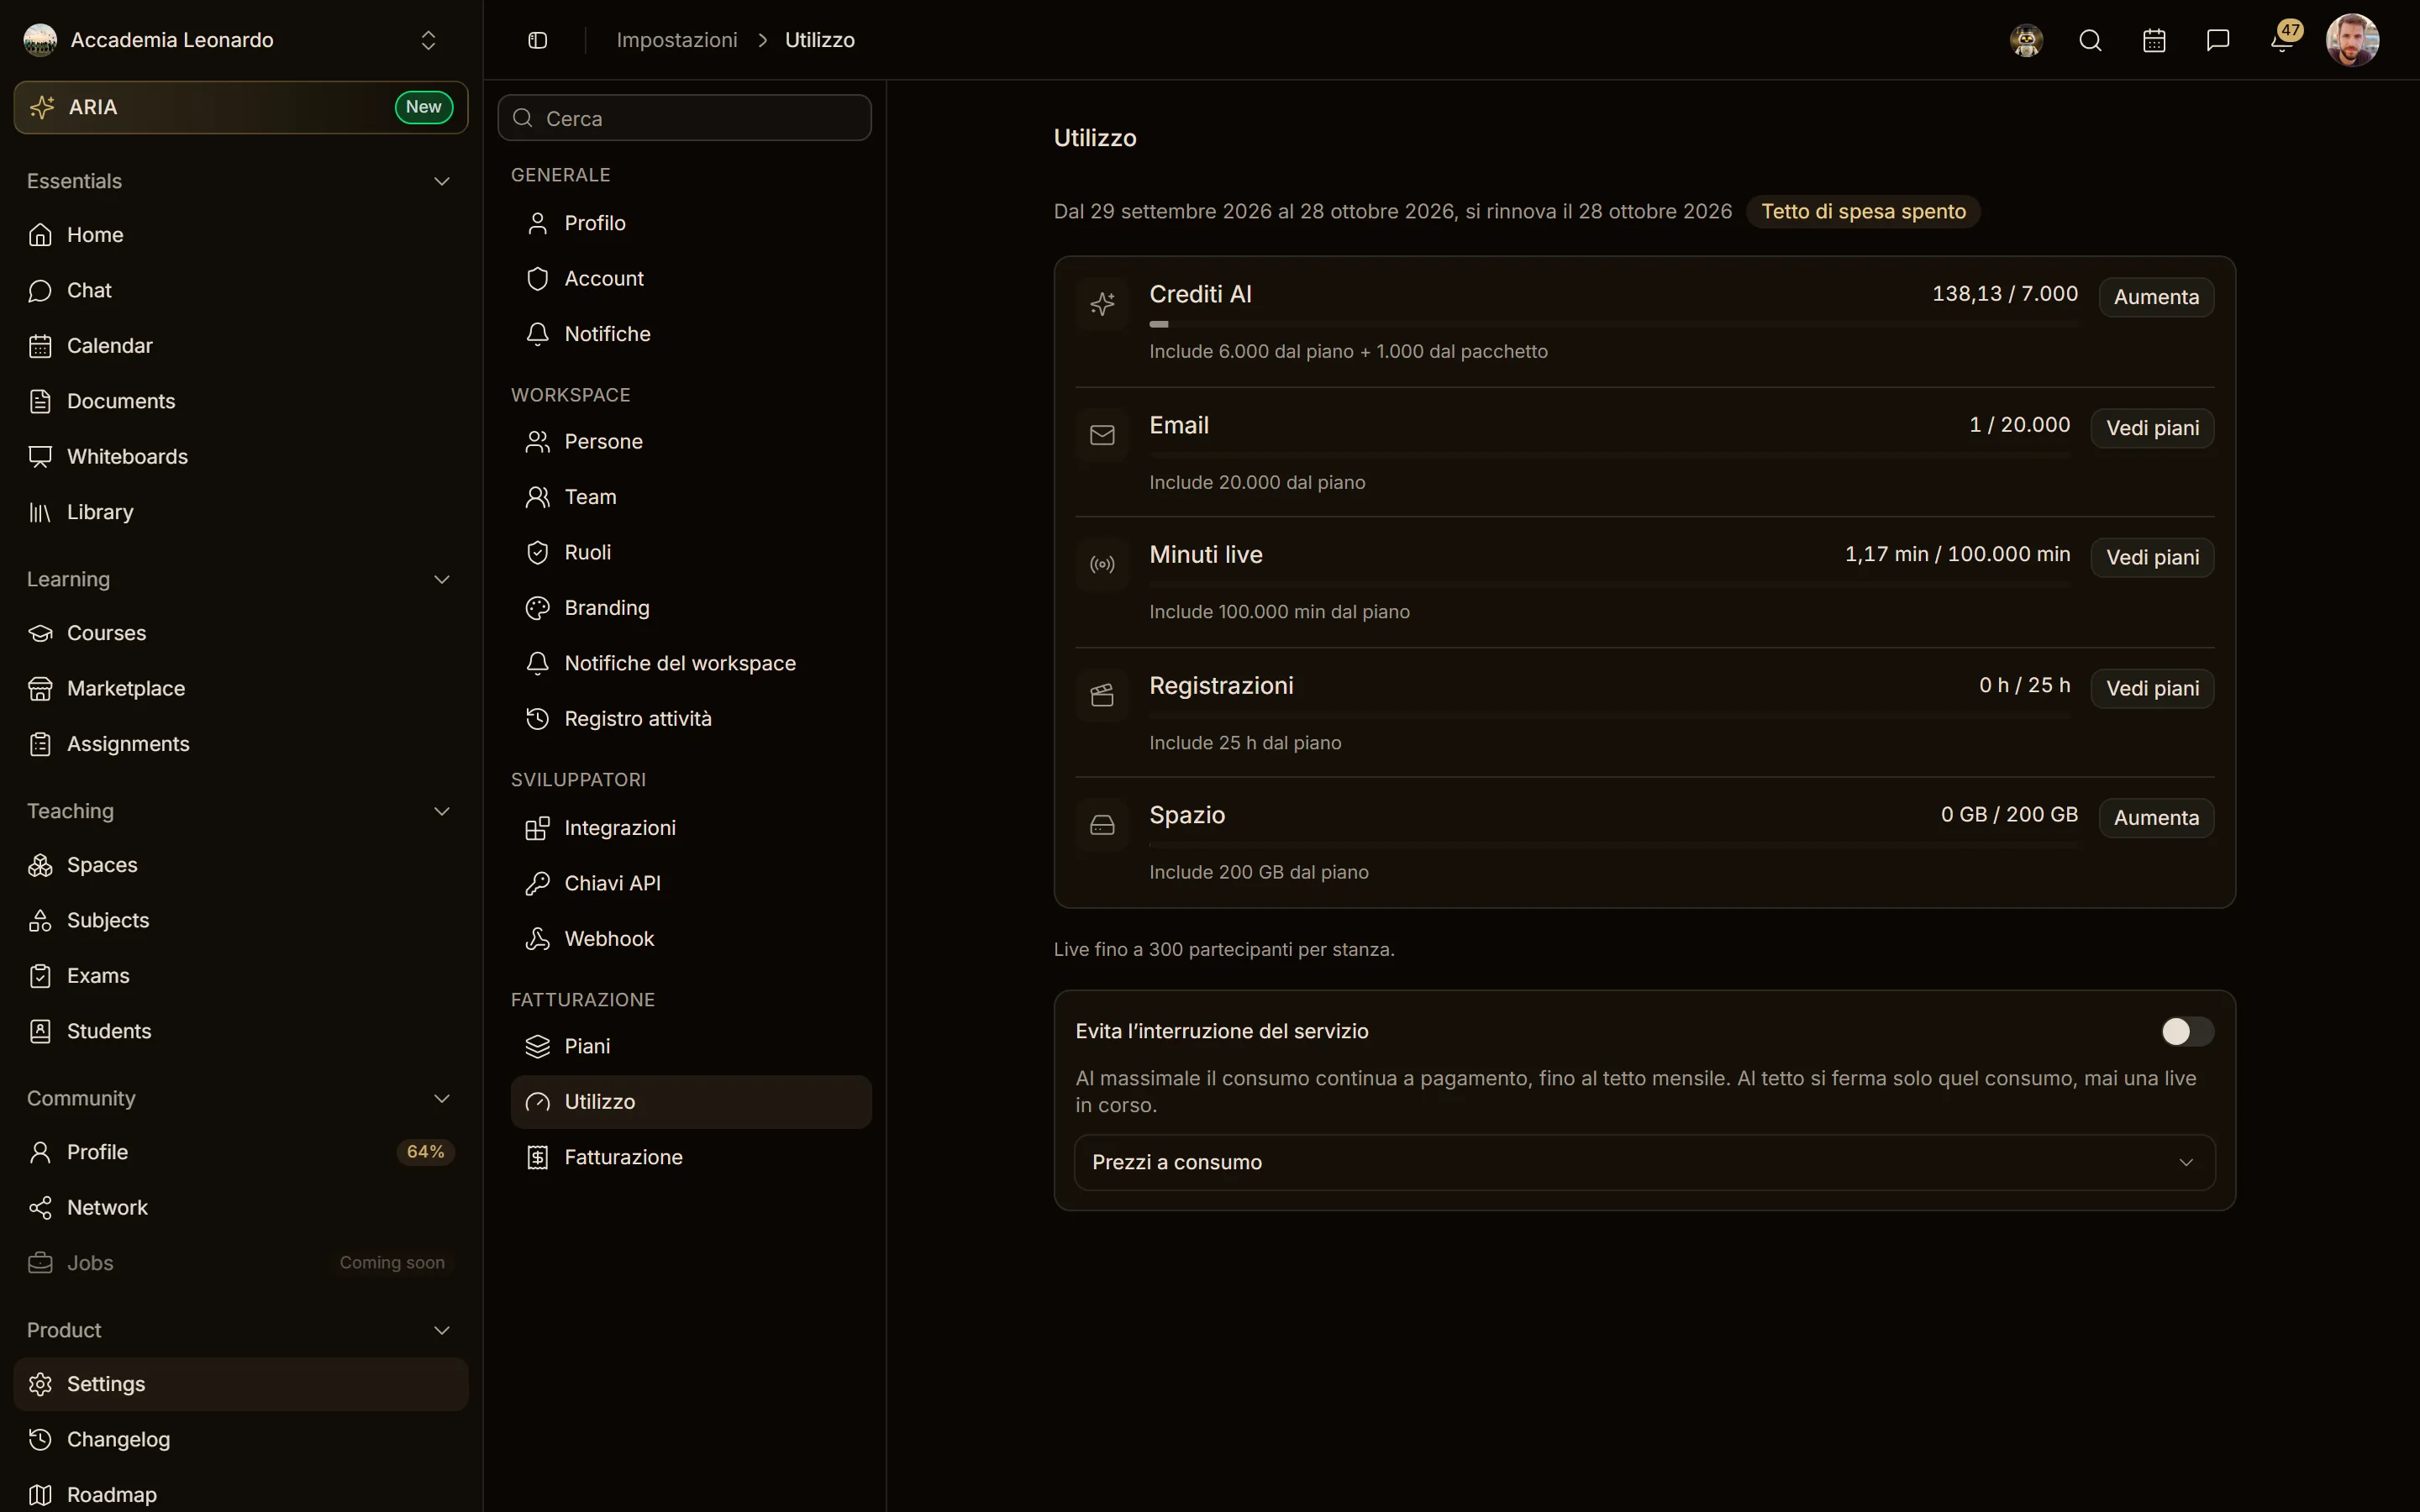Open notifications bell with 47 badge
Screen dimensions: 2420x1512
click(2283, 40)
